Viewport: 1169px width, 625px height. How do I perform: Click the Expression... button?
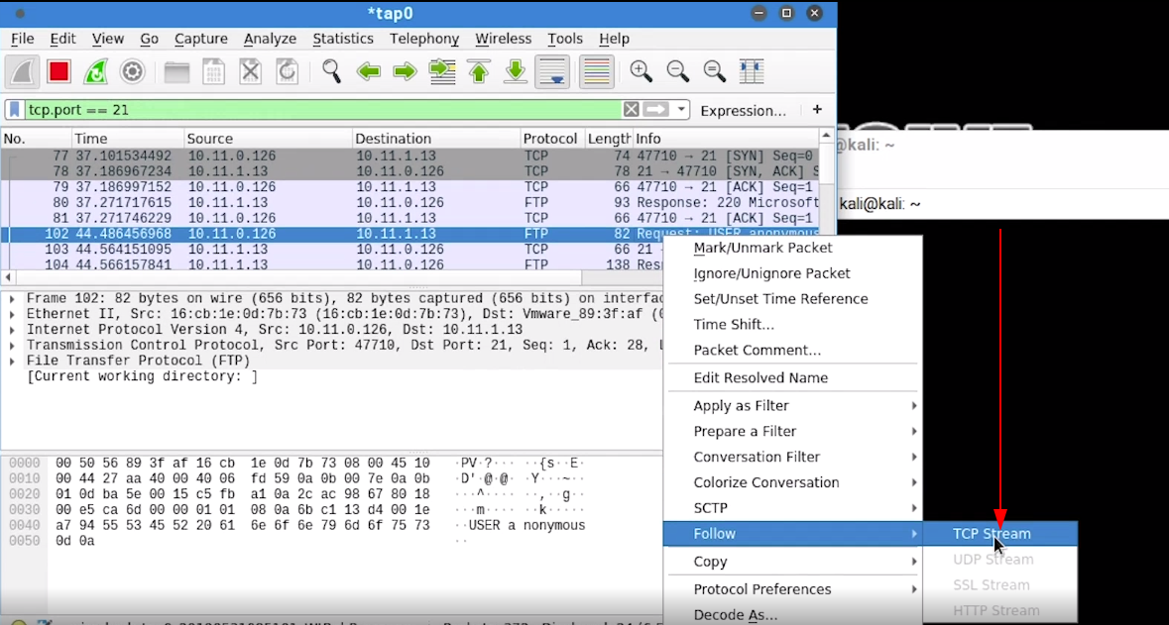[743, 111]
